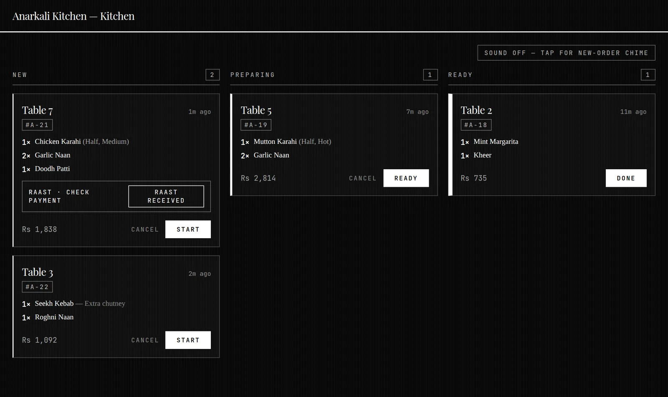668x397 pixels.
Task: Start the Table 7 order
Action: point(188,229)
